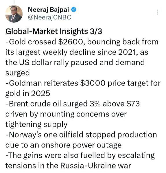Click the US dollar rally paused line
166x173 pixels.
75,62
